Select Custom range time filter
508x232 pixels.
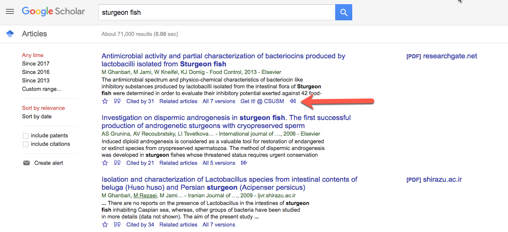[41, 89]
